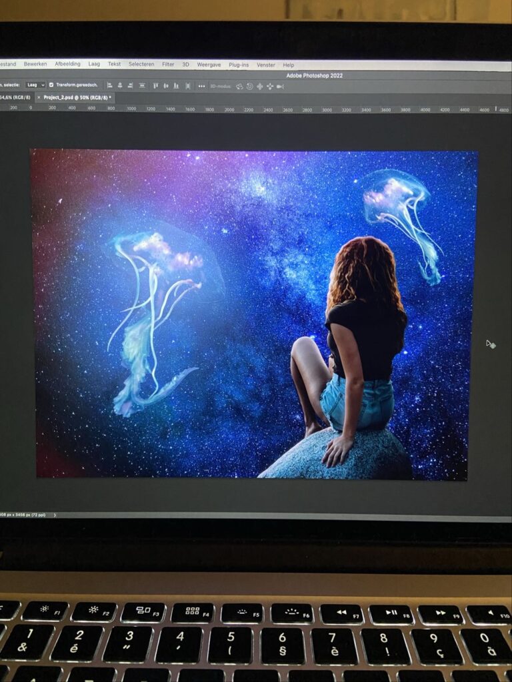This screenshot has width=512, height=682.
Task: Click the align vertical centers icon
Action: coord(165,86)
